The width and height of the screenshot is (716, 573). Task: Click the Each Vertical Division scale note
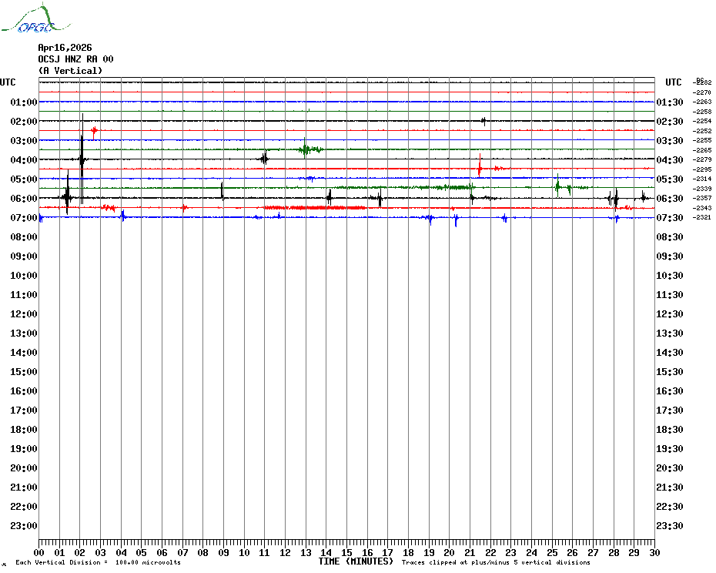coord(98,562)
